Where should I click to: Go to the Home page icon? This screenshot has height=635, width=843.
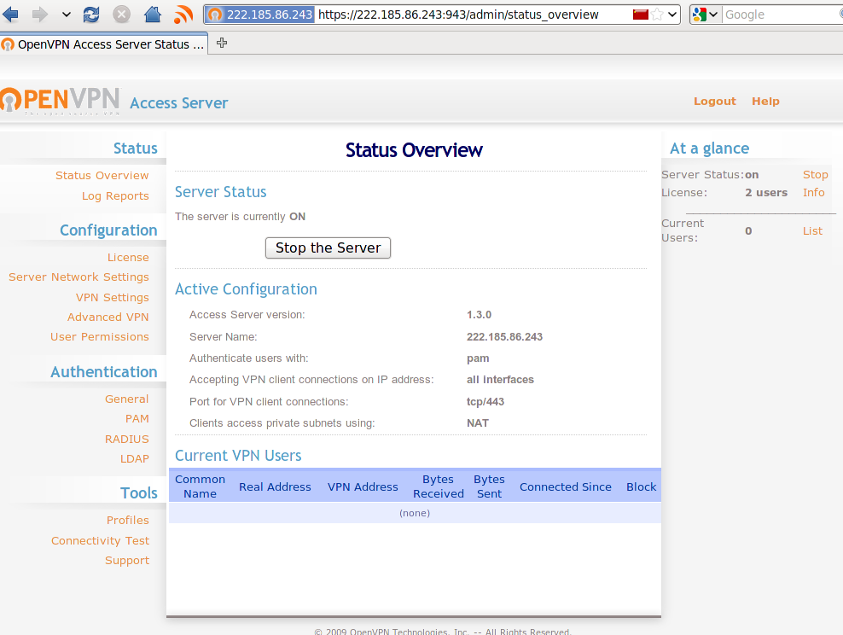click(153, 15)
